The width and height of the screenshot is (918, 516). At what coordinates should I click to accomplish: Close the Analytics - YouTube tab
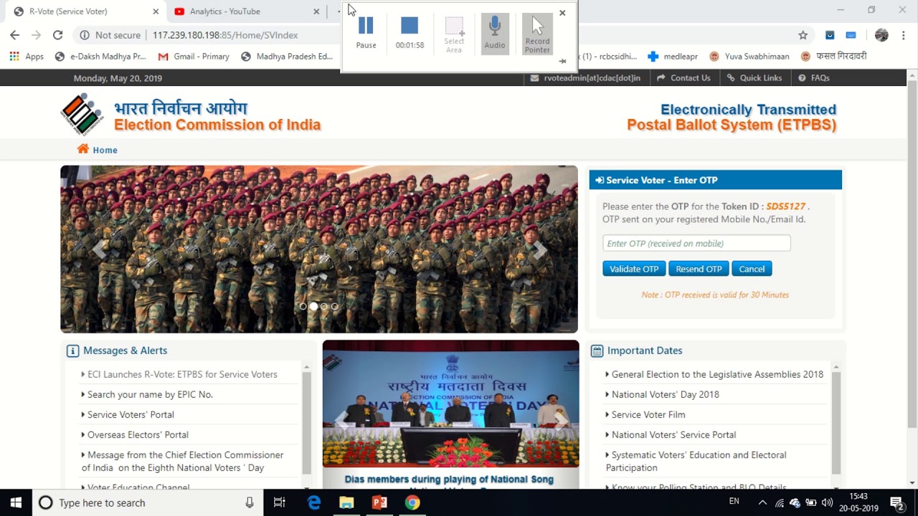(x=316, y=11)
